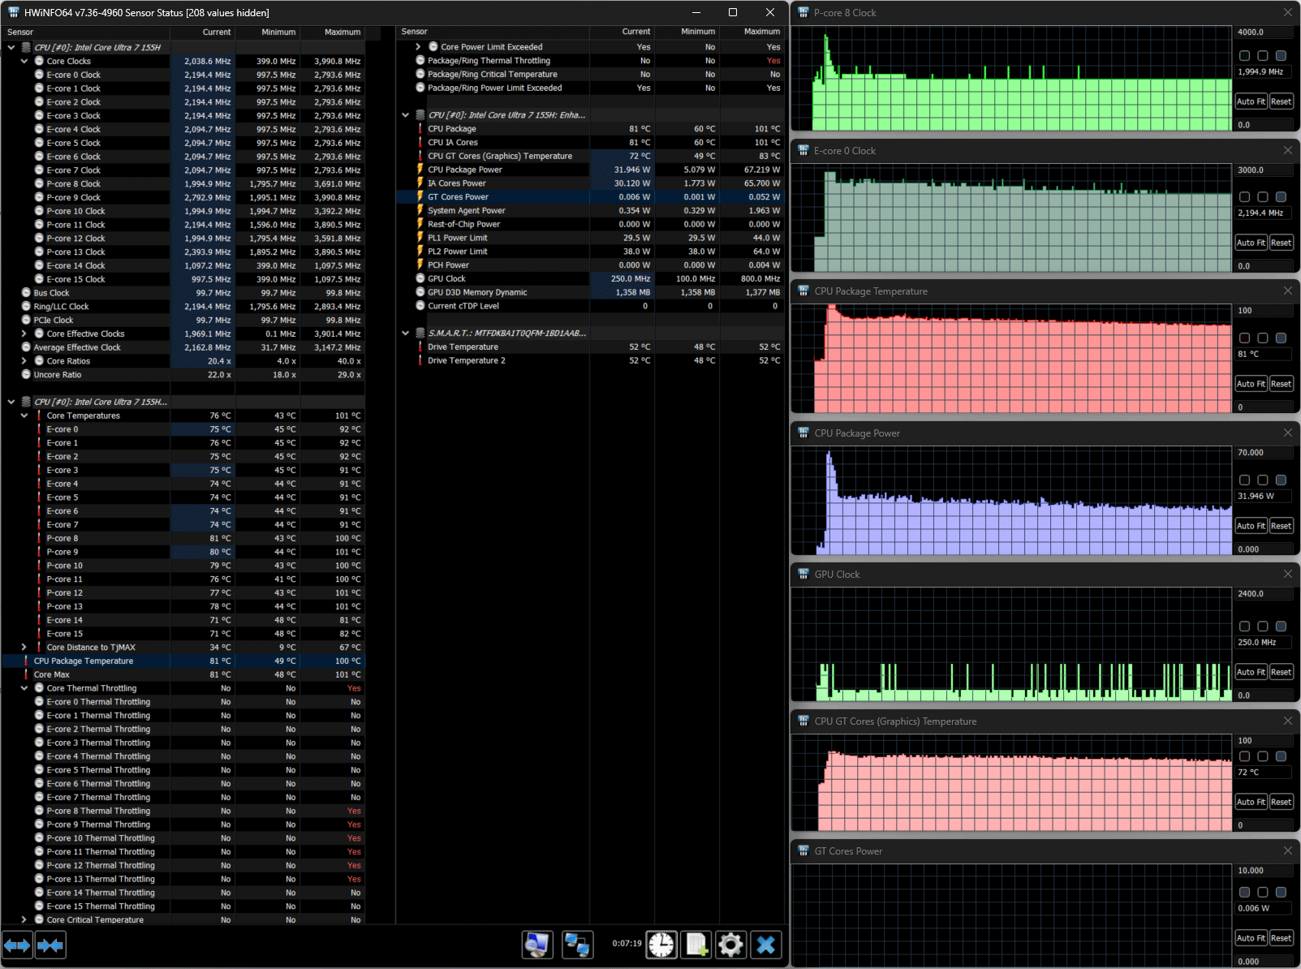Toggle first checkbox in GPU Clock graph
This screenshot has width=1301, height=969.
1244,627
